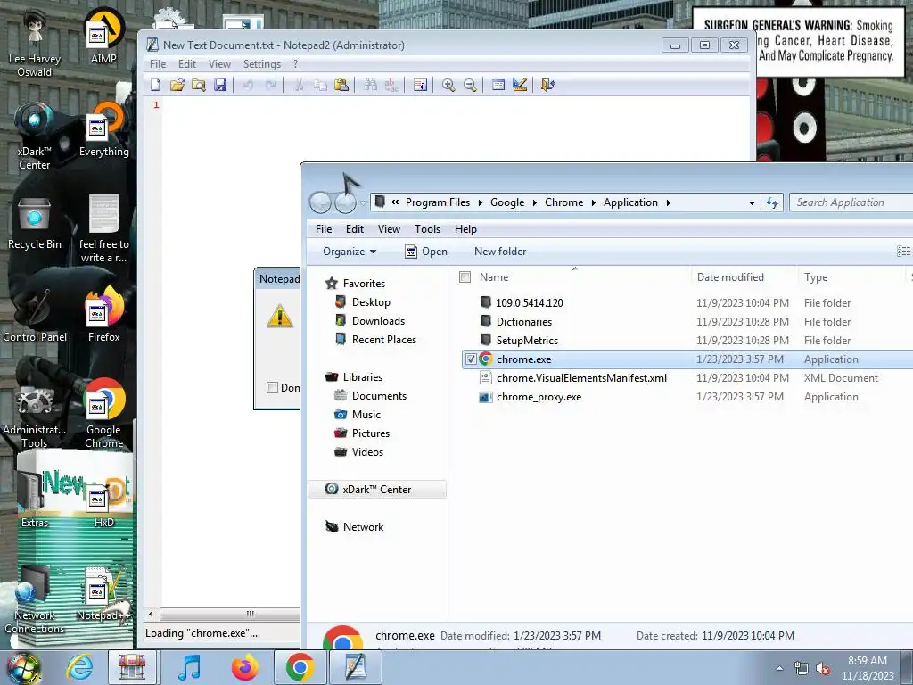The height and width of the screenshot is (685, 913).
Task: Select the chrome_proxy.exe file row
Action: pos(687,397)
